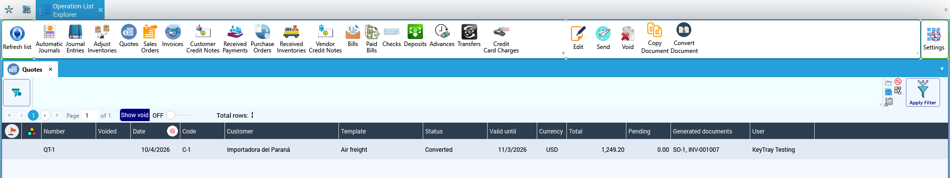Viewport: 950px width, 178px height.
Task: Open Checks list
Action: tap(391, 36)
